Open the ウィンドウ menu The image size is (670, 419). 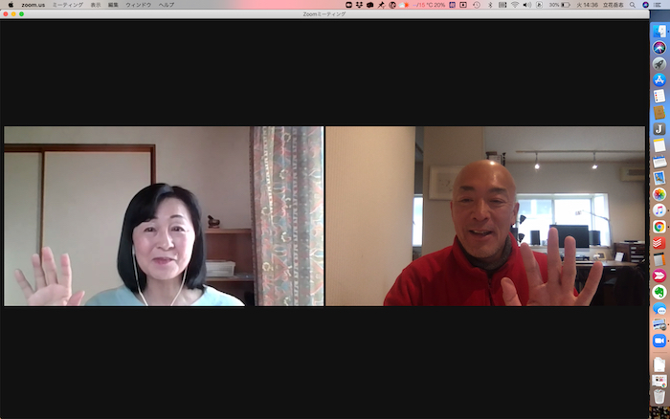138,5
